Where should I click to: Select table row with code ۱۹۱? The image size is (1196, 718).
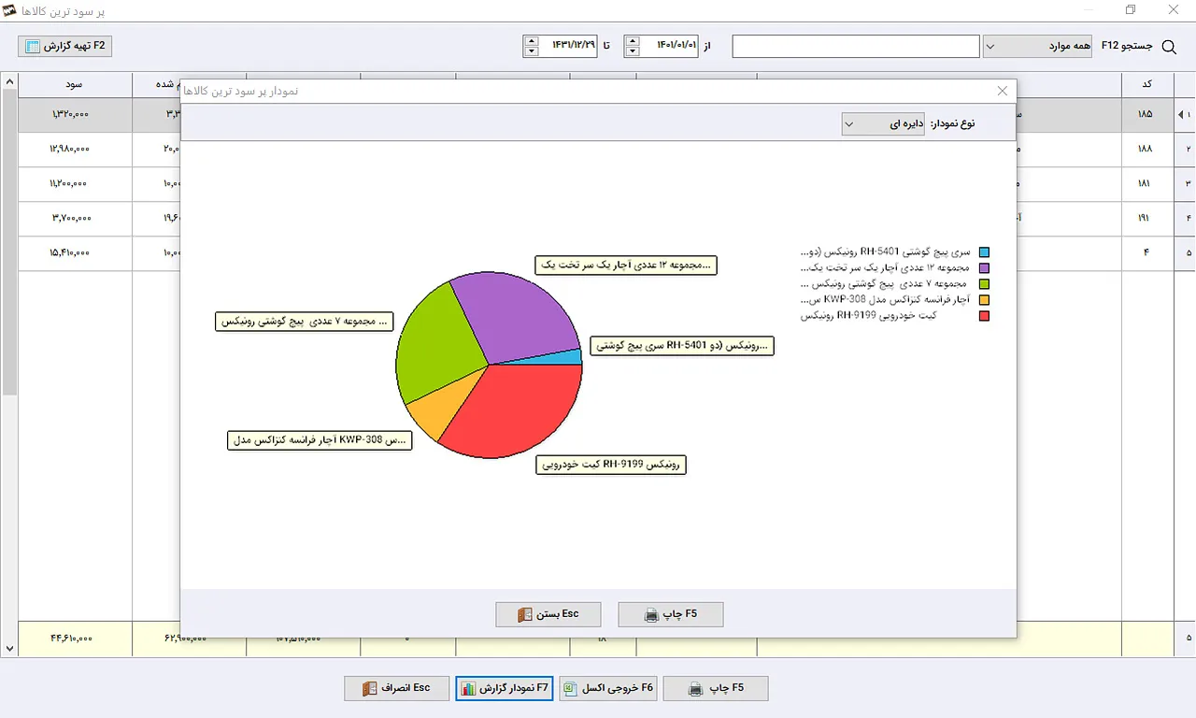click(x=598, y=219)
